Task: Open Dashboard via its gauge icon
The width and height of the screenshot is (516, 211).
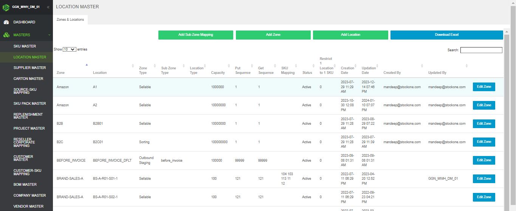Action: coord(6,22)
